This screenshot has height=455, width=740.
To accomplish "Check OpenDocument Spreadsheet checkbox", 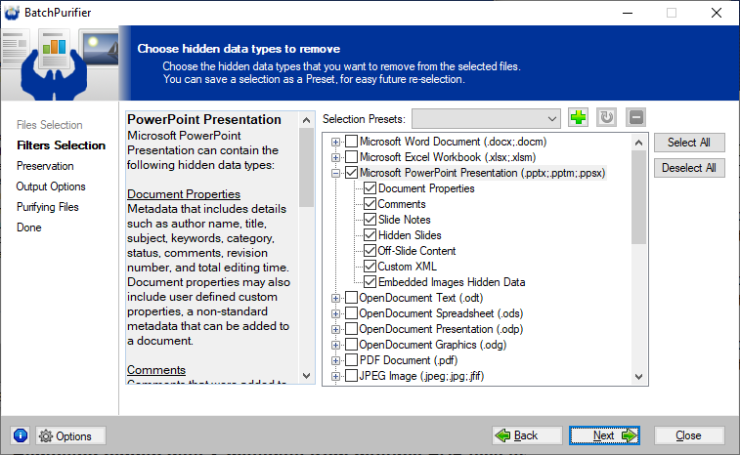I will [351, 313].
